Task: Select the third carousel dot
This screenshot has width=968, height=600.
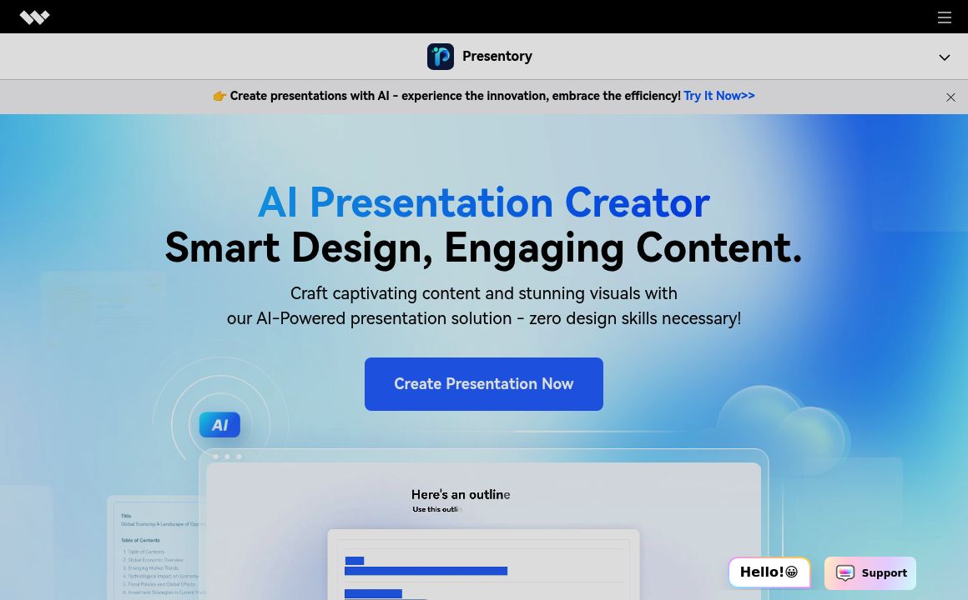Action: [x=239, y=456]
